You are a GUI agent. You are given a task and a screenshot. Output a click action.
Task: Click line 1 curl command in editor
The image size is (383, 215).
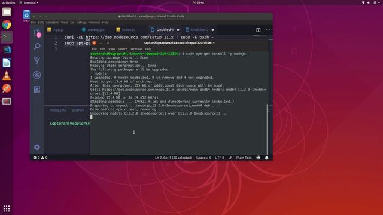139,37
